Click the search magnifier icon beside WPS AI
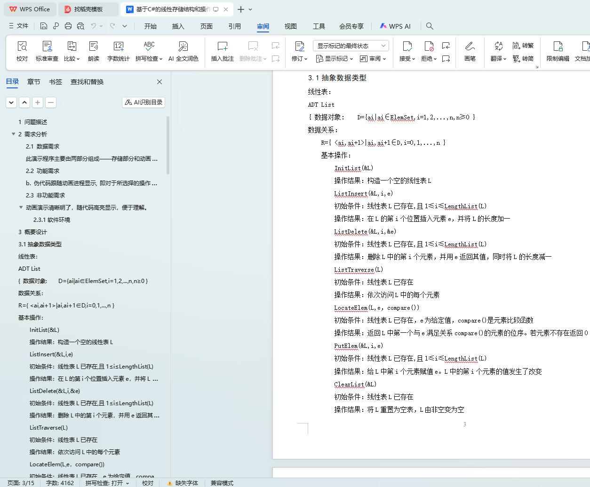This screenshot has width=590, height=487. pos(430,26)
